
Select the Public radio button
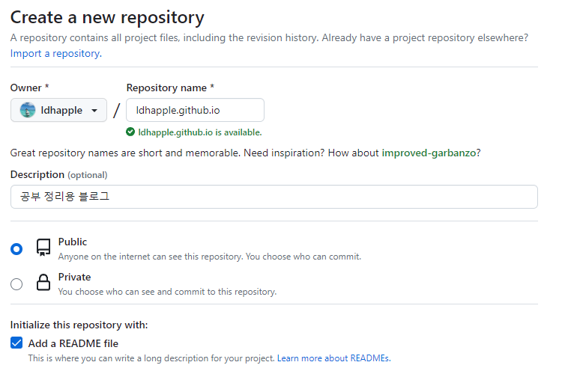pos(16,249)
